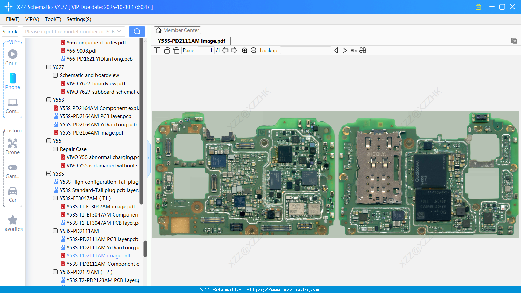Select the Car category icon
This screenshot has height=293, width=521.
point(13,195)
